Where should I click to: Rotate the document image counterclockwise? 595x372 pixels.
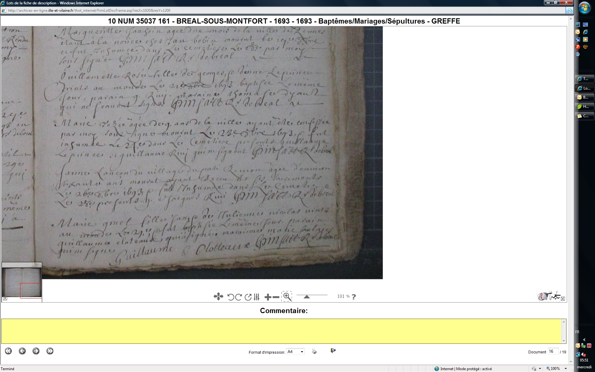[x=231, y=297]
